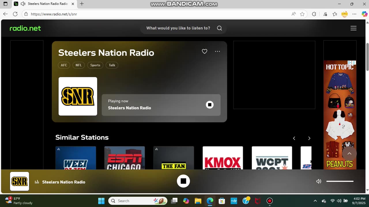Click the Hot Topic Peanuts advertisement
Viewport: 369px width, 207px height.
pos(340,115)
